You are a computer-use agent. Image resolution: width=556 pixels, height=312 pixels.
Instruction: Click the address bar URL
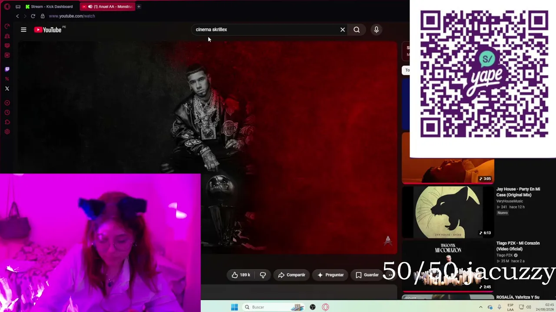72,16
